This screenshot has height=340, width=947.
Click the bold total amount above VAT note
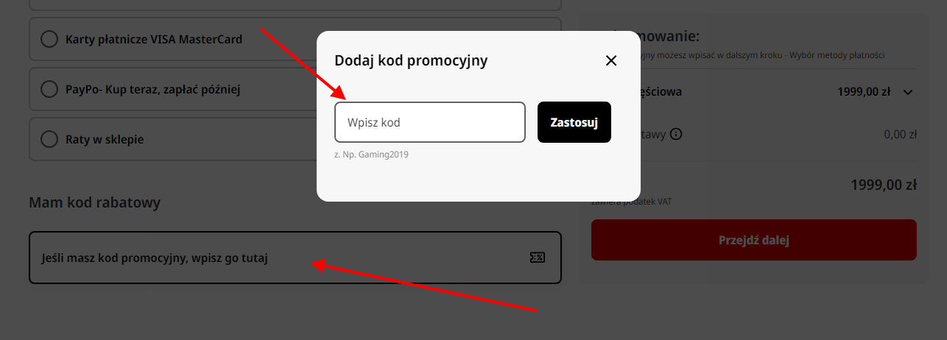pyautogui.click(x=884, y=184)
